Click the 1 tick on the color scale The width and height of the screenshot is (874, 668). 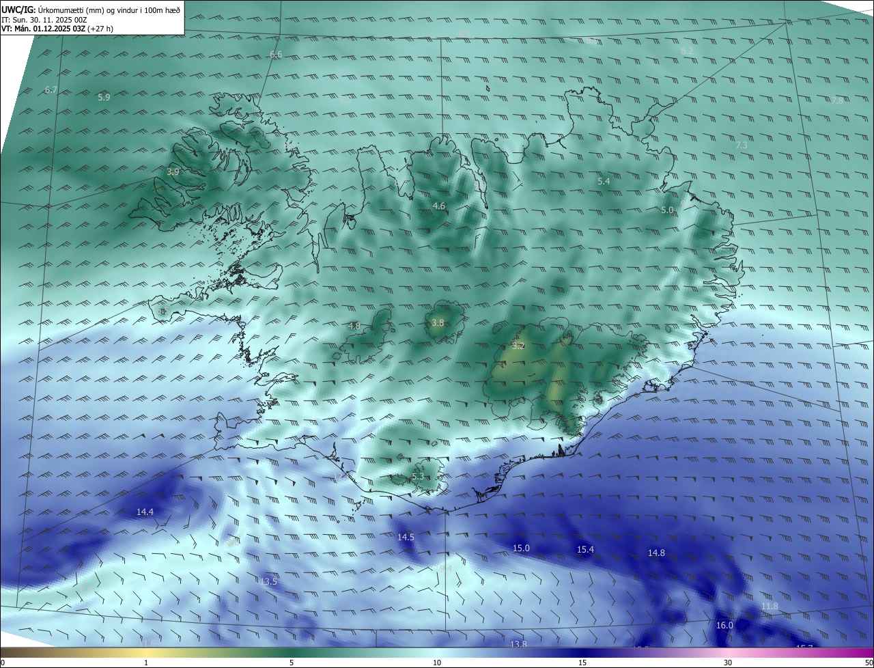pyautogui.click(x=146, y=663)
